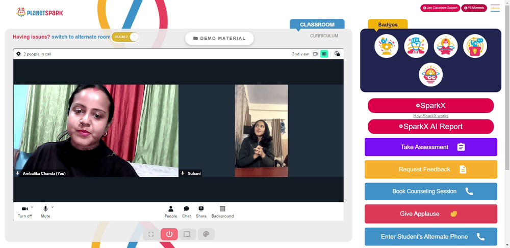Image resolution: width=510 pixels, height=248 pixels.
Task: Expand camera options chevron
Action: (32, 207)
